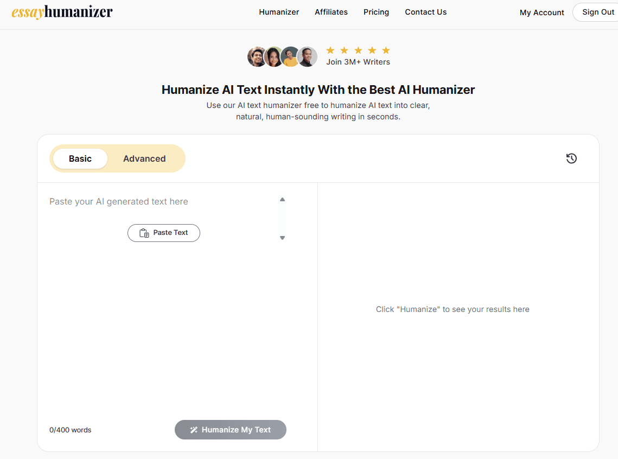618x459 pixels.
Task: Click the fifth gold rating star
Action: [x=386, y=50]
